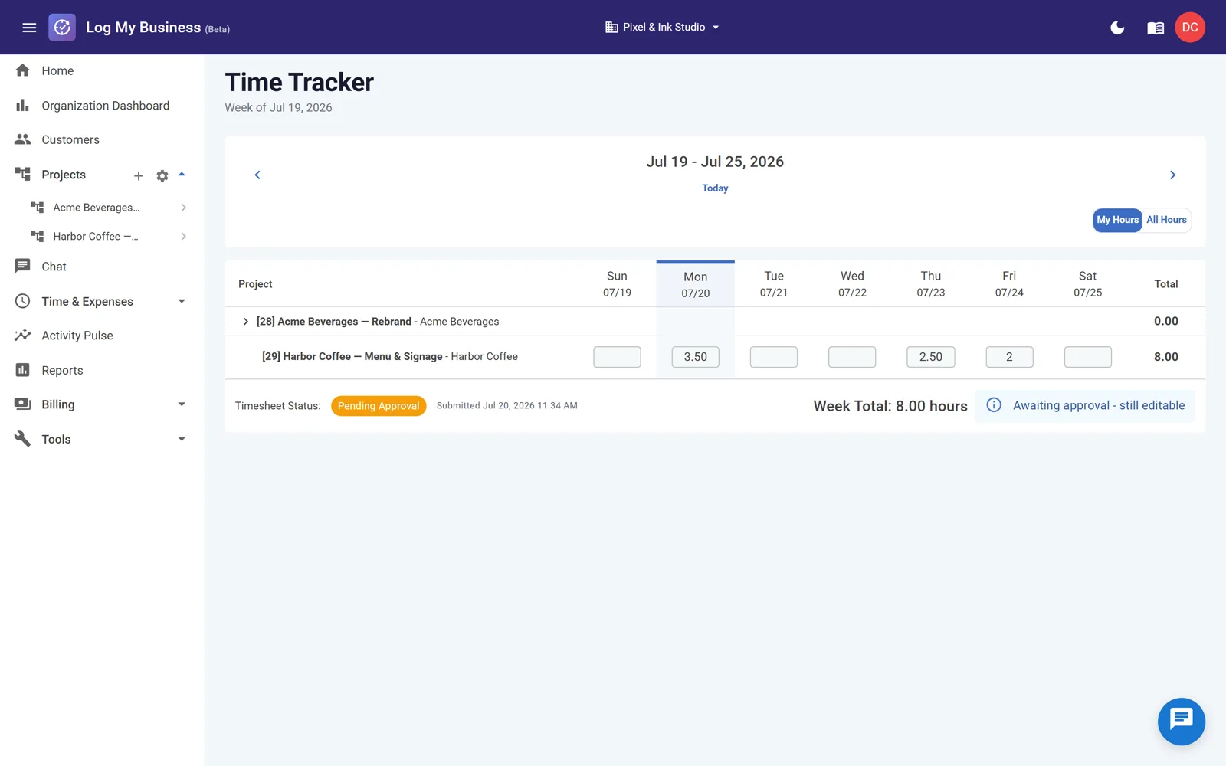Image resolution: width=1226 pixels, height=766 pixels.
Task: Expand Acme Beverages sidebar chevron
Action: point(184,208)
